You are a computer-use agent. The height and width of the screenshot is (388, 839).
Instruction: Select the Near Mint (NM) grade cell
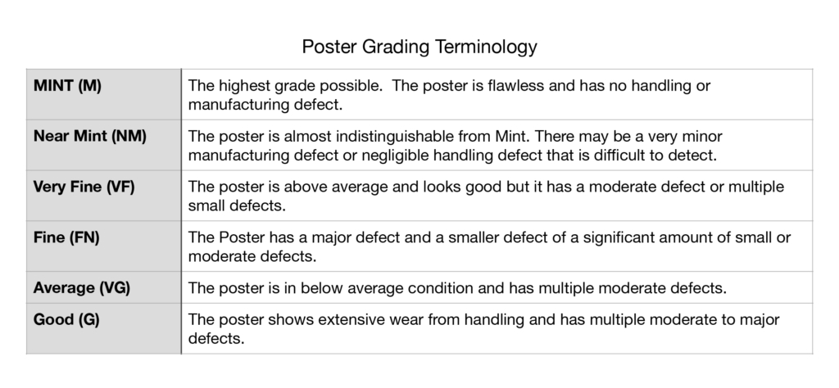point(104,145)
